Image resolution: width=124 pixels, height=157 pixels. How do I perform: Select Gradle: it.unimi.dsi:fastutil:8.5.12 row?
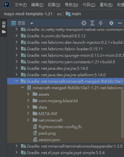(x=65, y=36)
